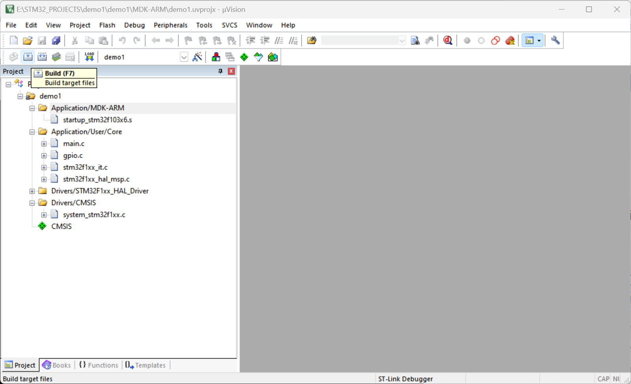Insert a breakpoint with red dot icon
Viewport: 631px width, 384px height.
[x=467, y=40]
